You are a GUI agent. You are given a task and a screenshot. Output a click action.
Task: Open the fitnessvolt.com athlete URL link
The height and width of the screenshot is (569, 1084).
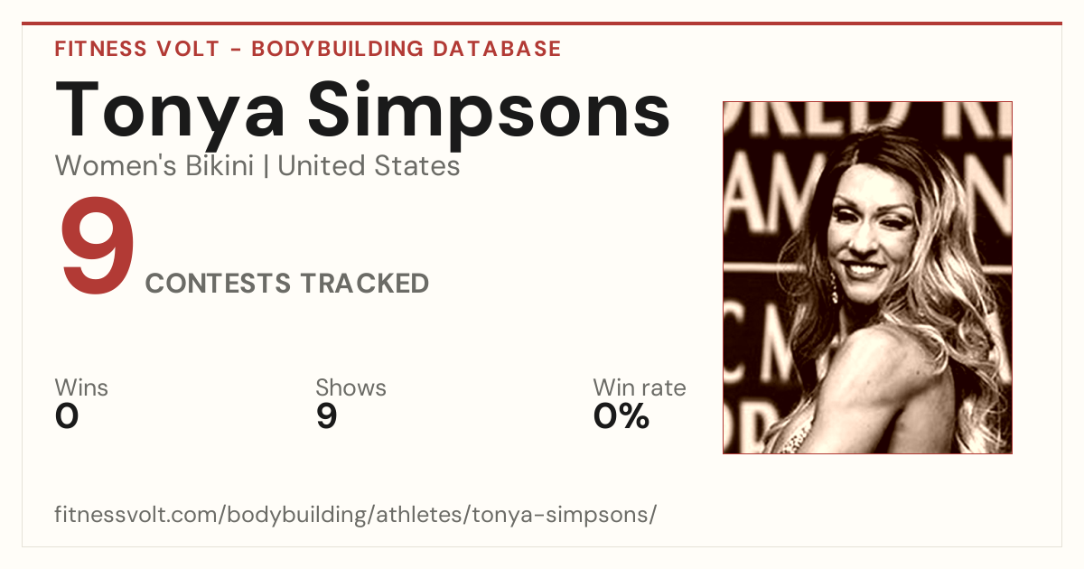355,515
